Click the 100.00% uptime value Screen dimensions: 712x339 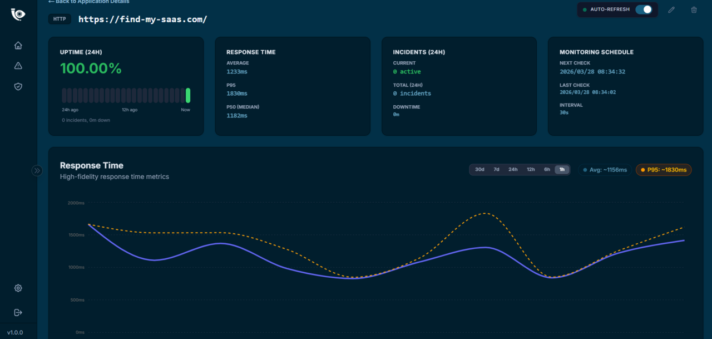[91, 68]
